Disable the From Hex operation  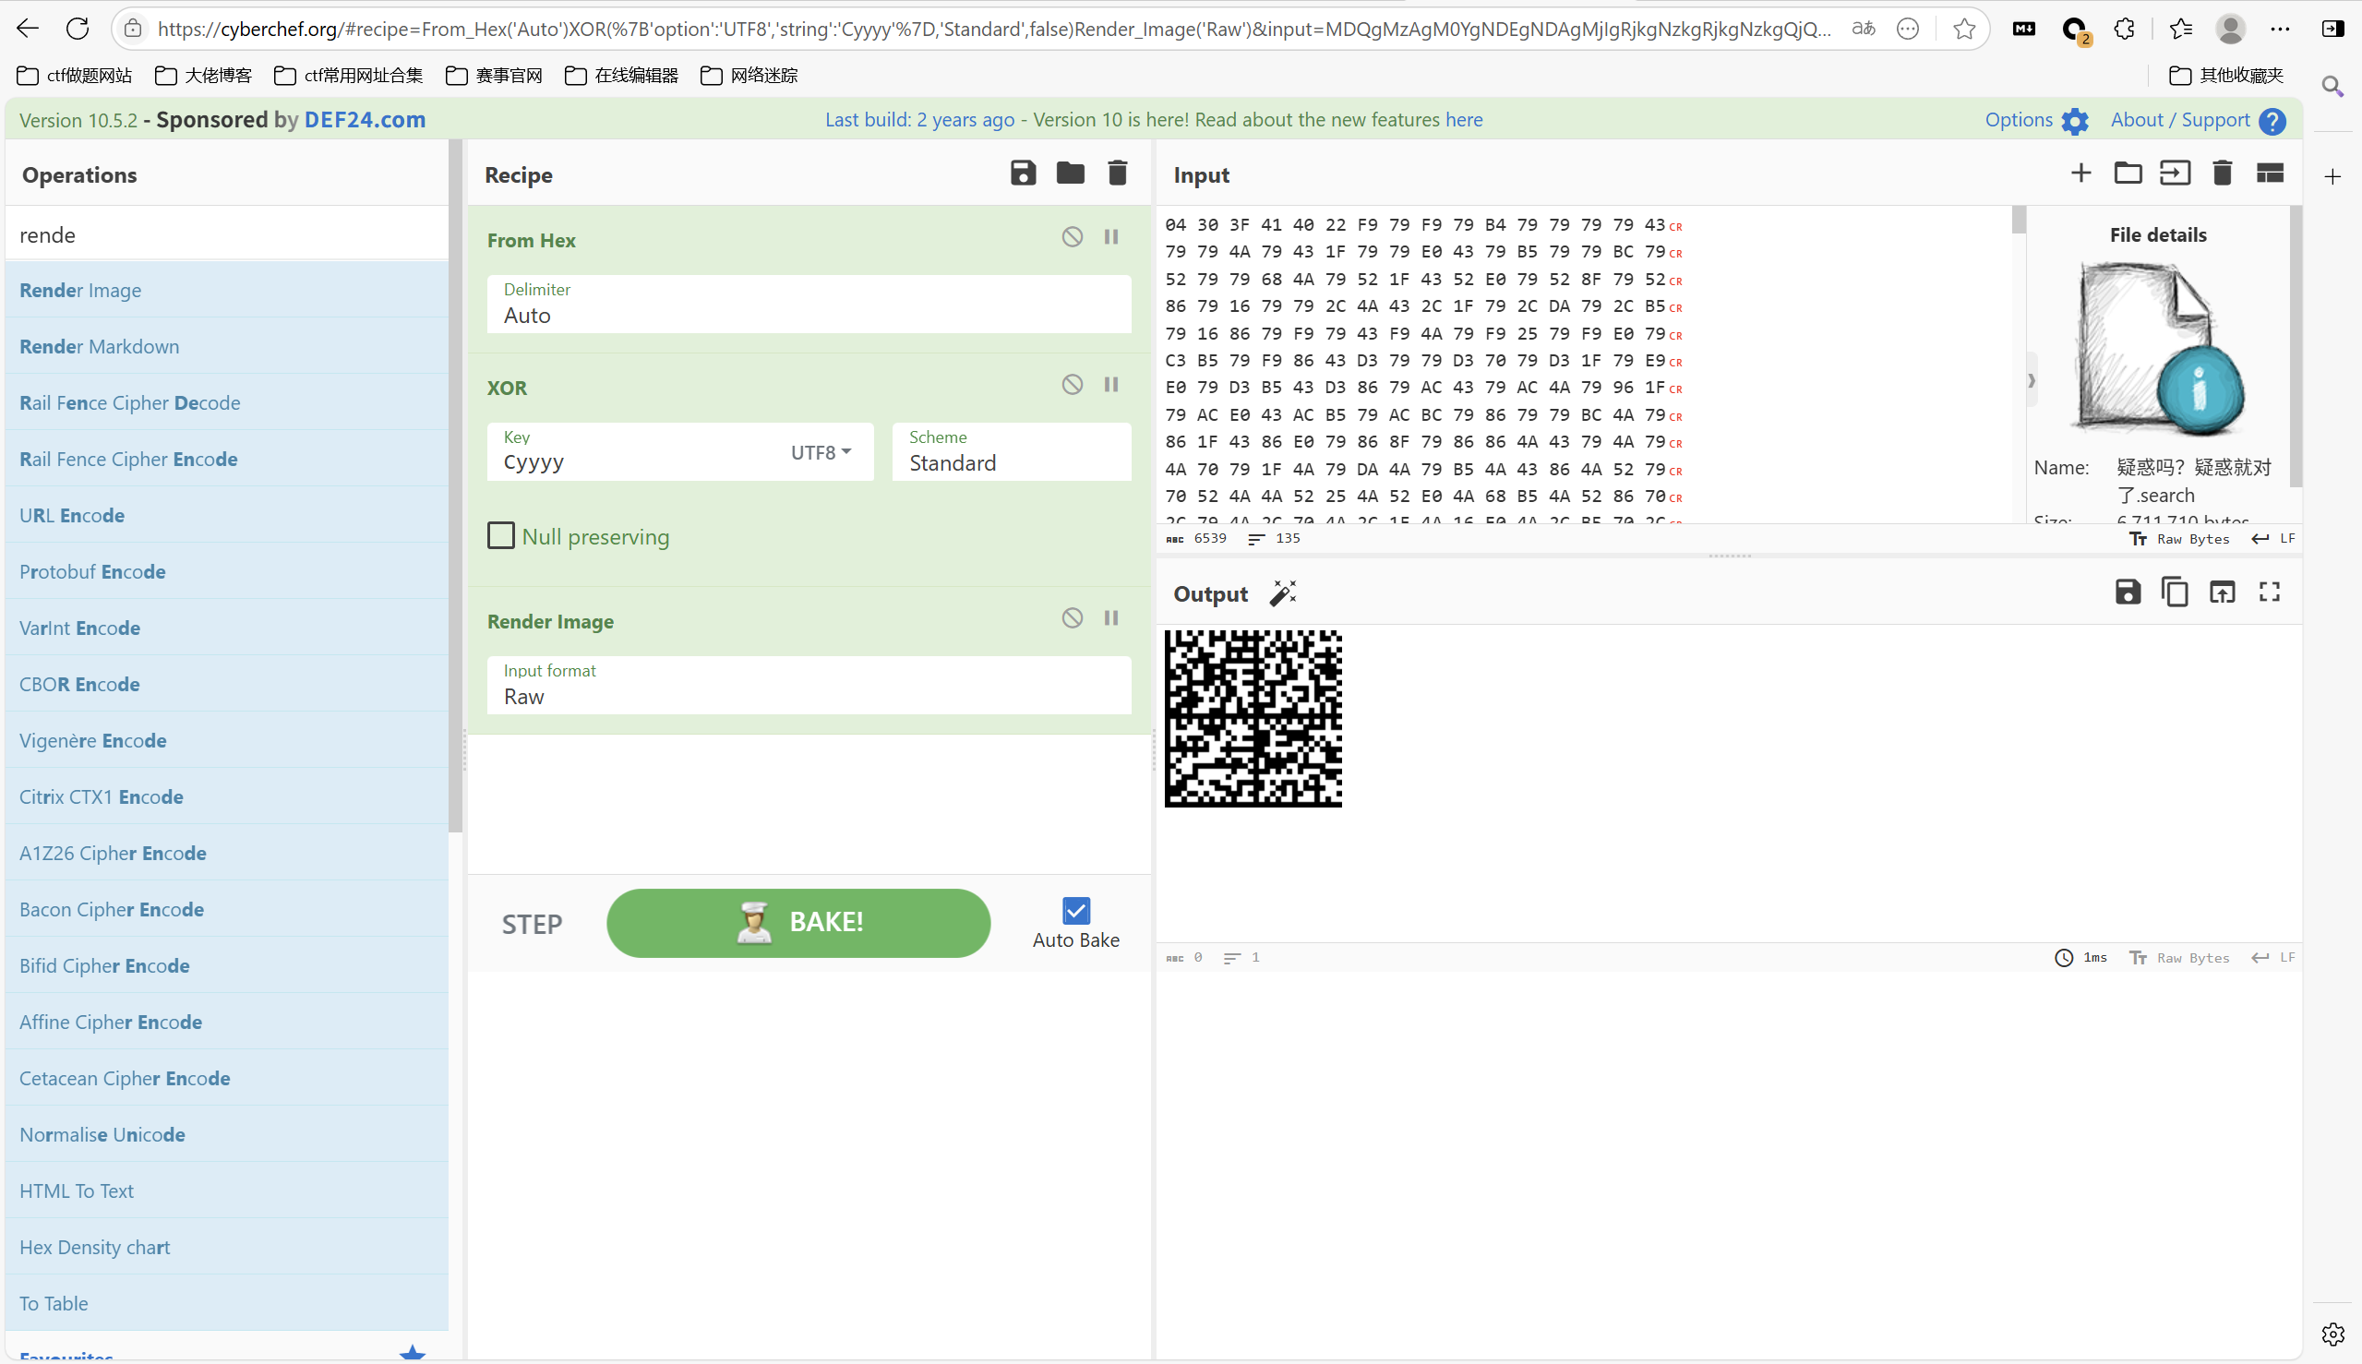1072,237
